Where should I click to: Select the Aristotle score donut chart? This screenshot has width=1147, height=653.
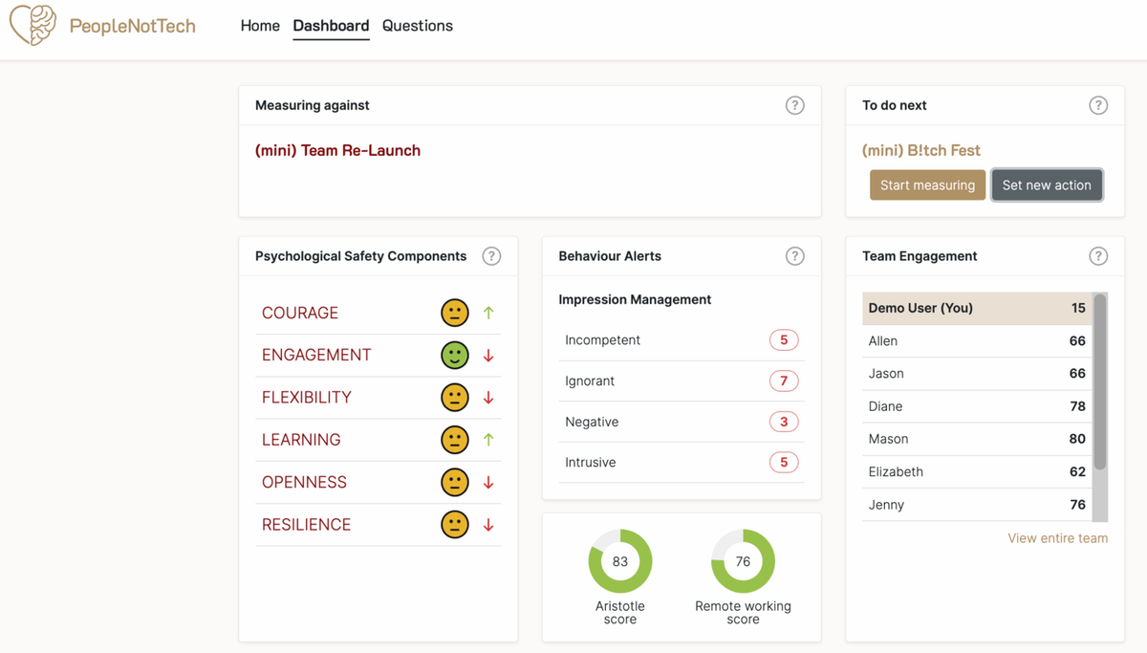[x=620, y=561]
